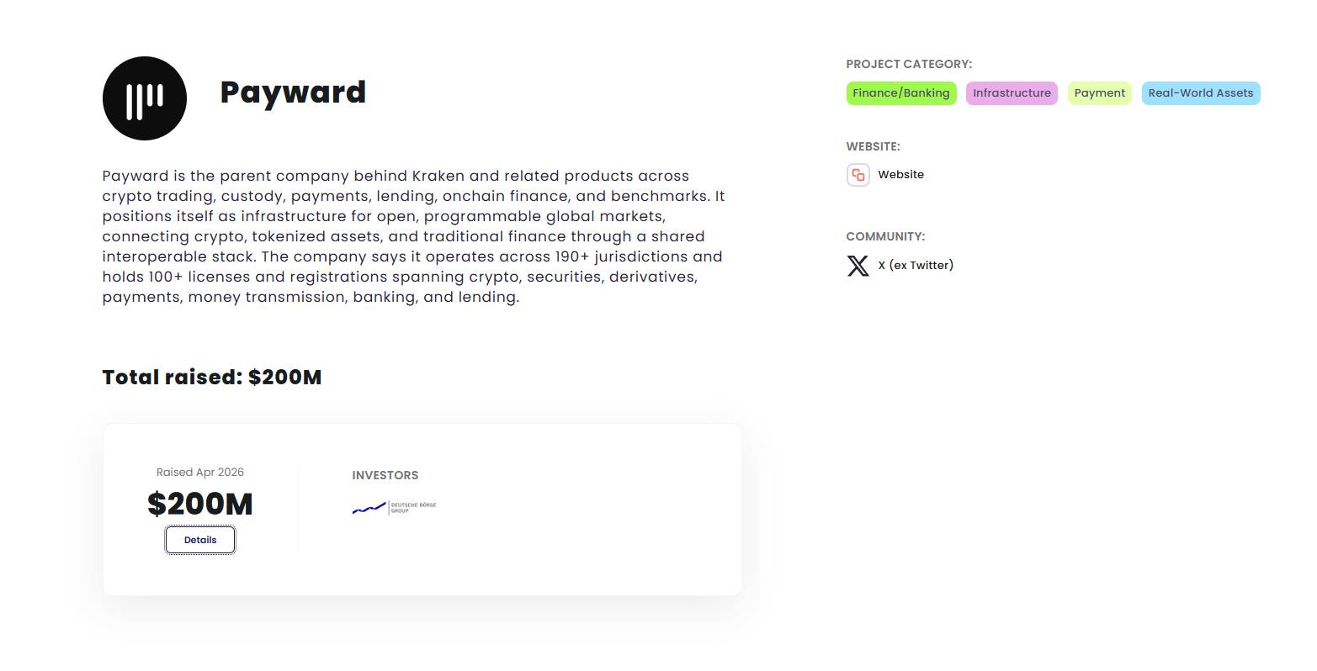This screenshot has width=1317, height=671.
Task: Click the PROJECT CATEGORY label
Action: pos(909,64)
